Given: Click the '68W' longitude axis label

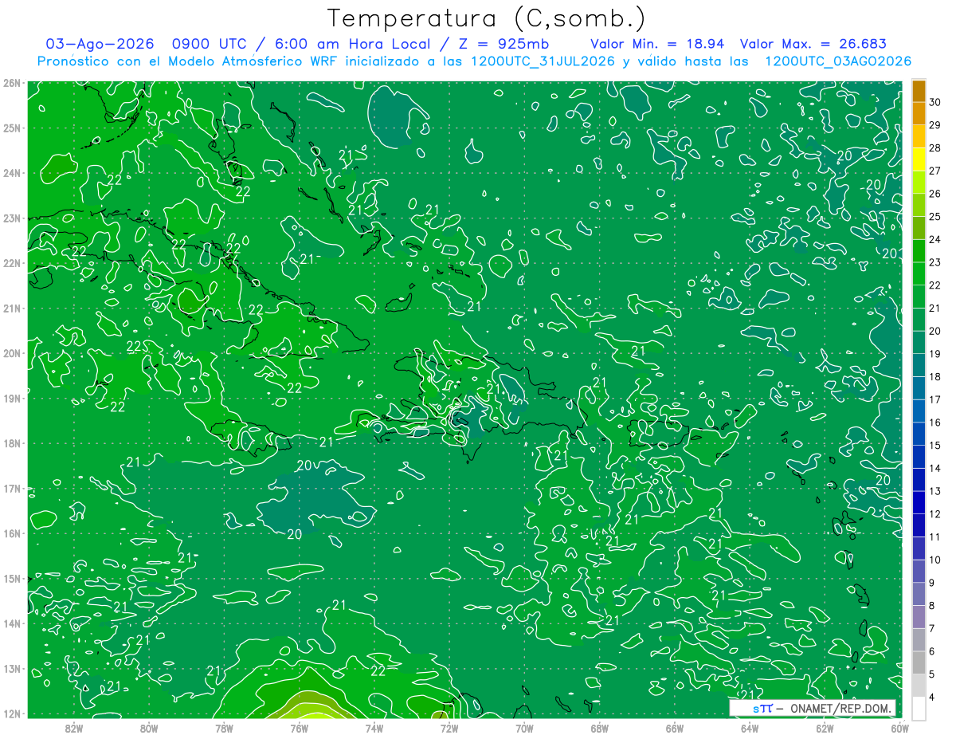Looking at the screenshot, I should coord(600,728).
